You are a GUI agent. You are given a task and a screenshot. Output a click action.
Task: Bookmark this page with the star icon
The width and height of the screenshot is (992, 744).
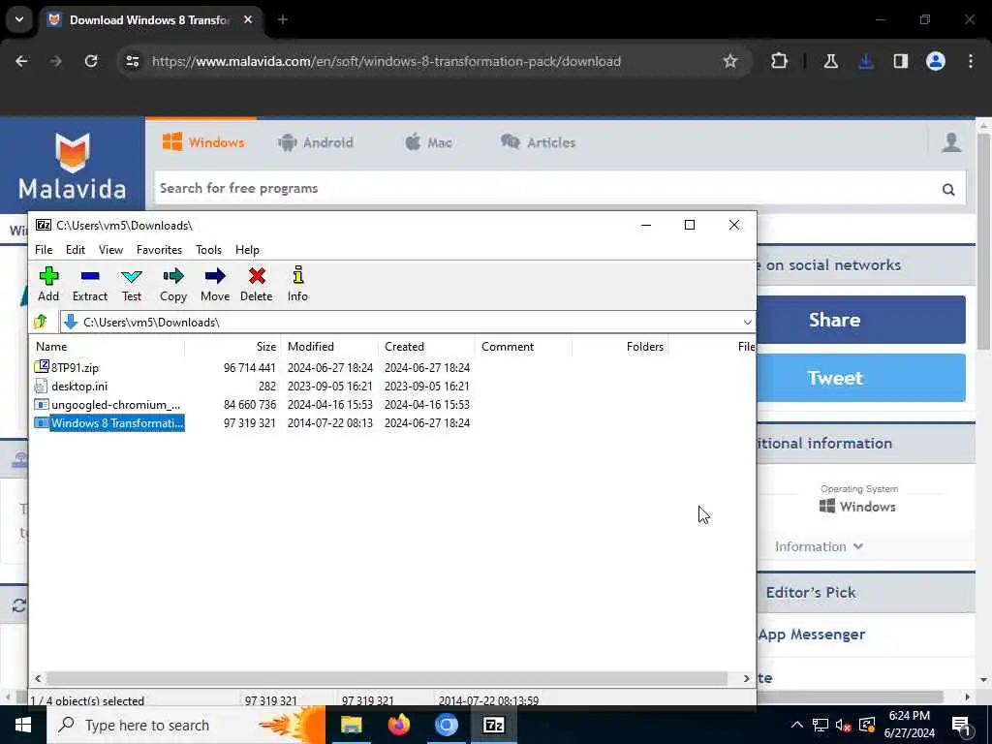pyautogui.click(x=730, y=61)
